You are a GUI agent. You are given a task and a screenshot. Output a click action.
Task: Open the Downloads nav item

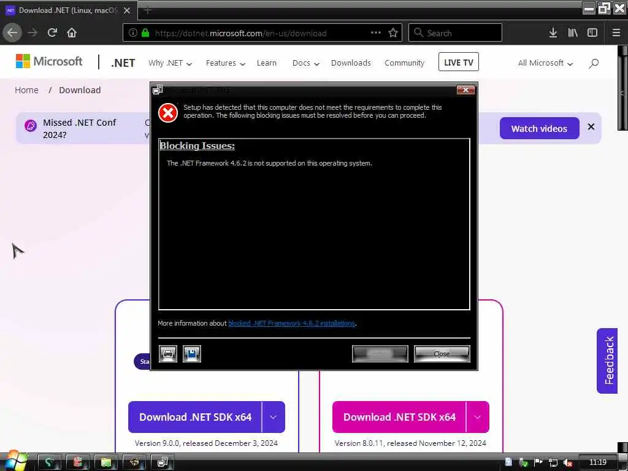pyautogui.click(x=351, y=63)
